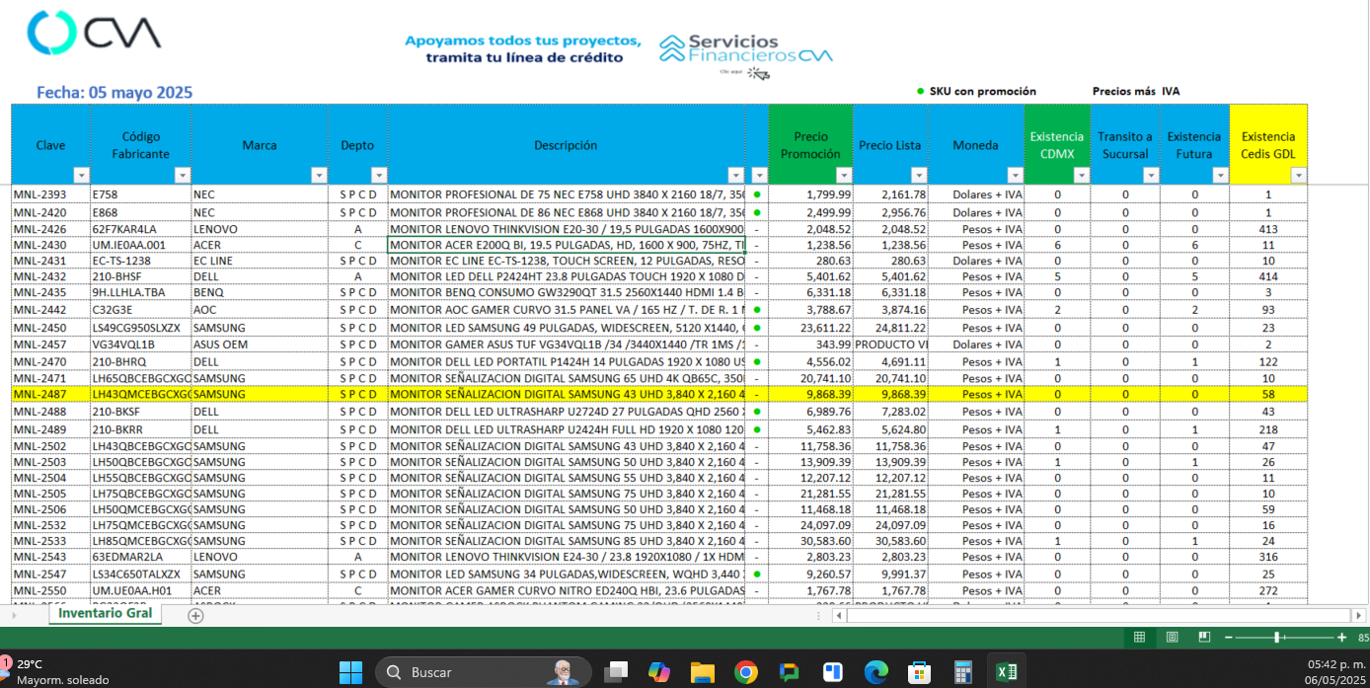1370x688 pixels.
Task: Open the Existencia Cedis GDL filter dropdown
Action: pyautogui.click(x=1298, y=175)
